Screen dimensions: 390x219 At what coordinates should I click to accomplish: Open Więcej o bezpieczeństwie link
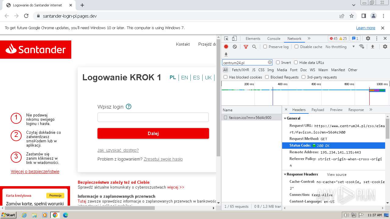(x=35, y=172)
